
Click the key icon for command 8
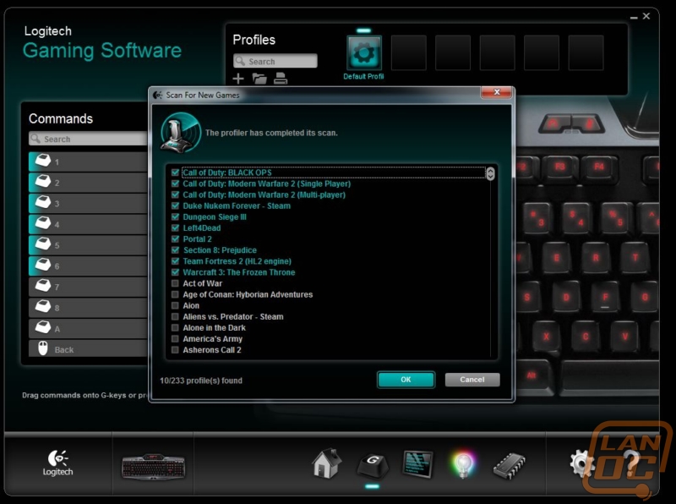(x=43, y=307)
